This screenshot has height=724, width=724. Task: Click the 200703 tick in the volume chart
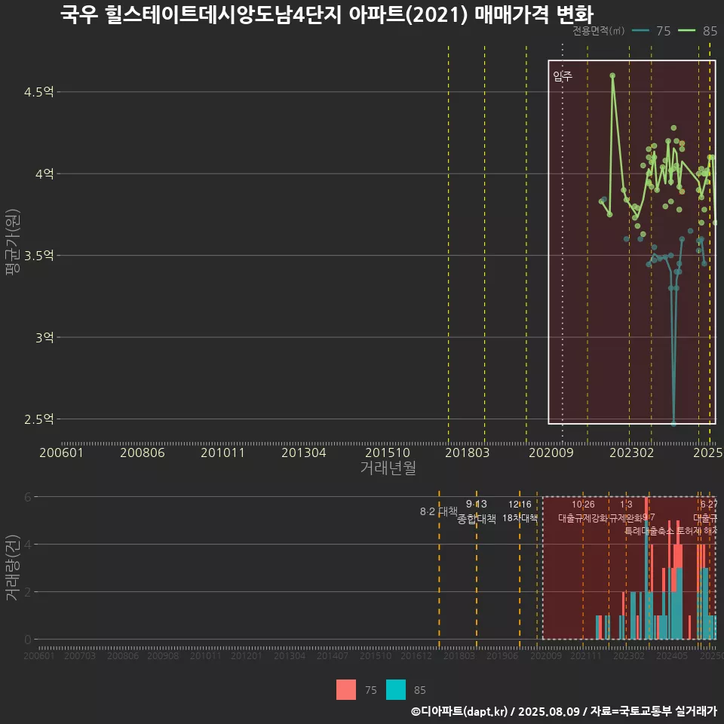tap(80, 655)
